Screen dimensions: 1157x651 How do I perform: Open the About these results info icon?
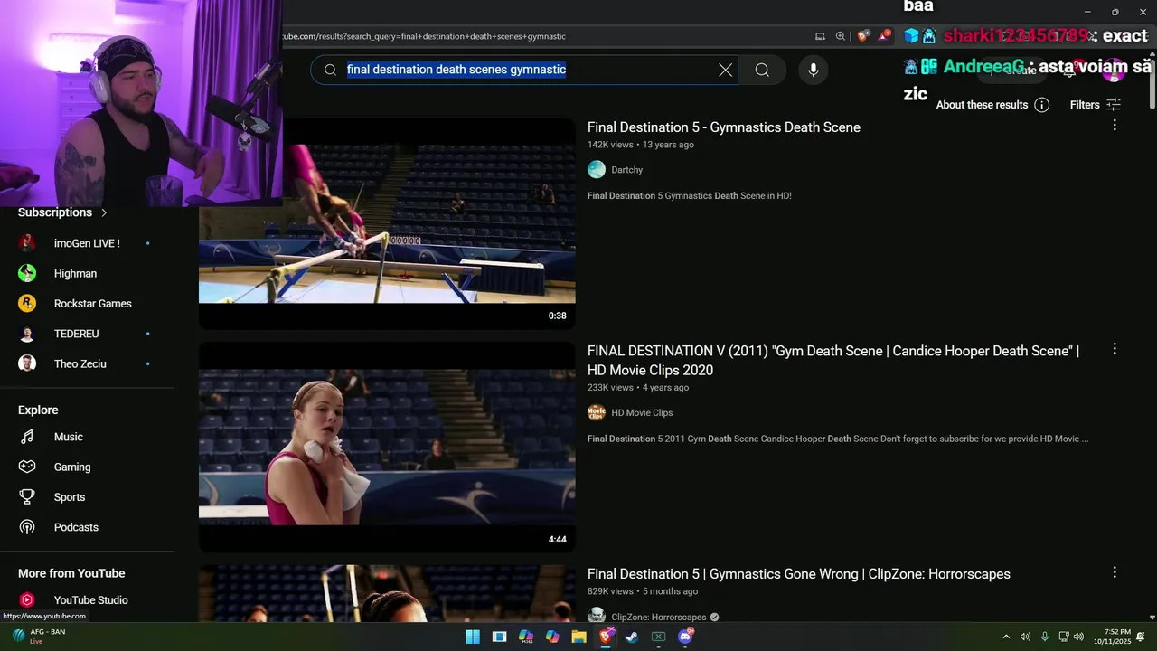[x=1041, y=105]
